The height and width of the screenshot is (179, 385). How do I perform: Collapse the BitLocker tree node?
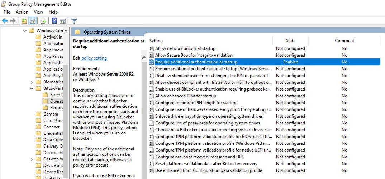point(32,88)
